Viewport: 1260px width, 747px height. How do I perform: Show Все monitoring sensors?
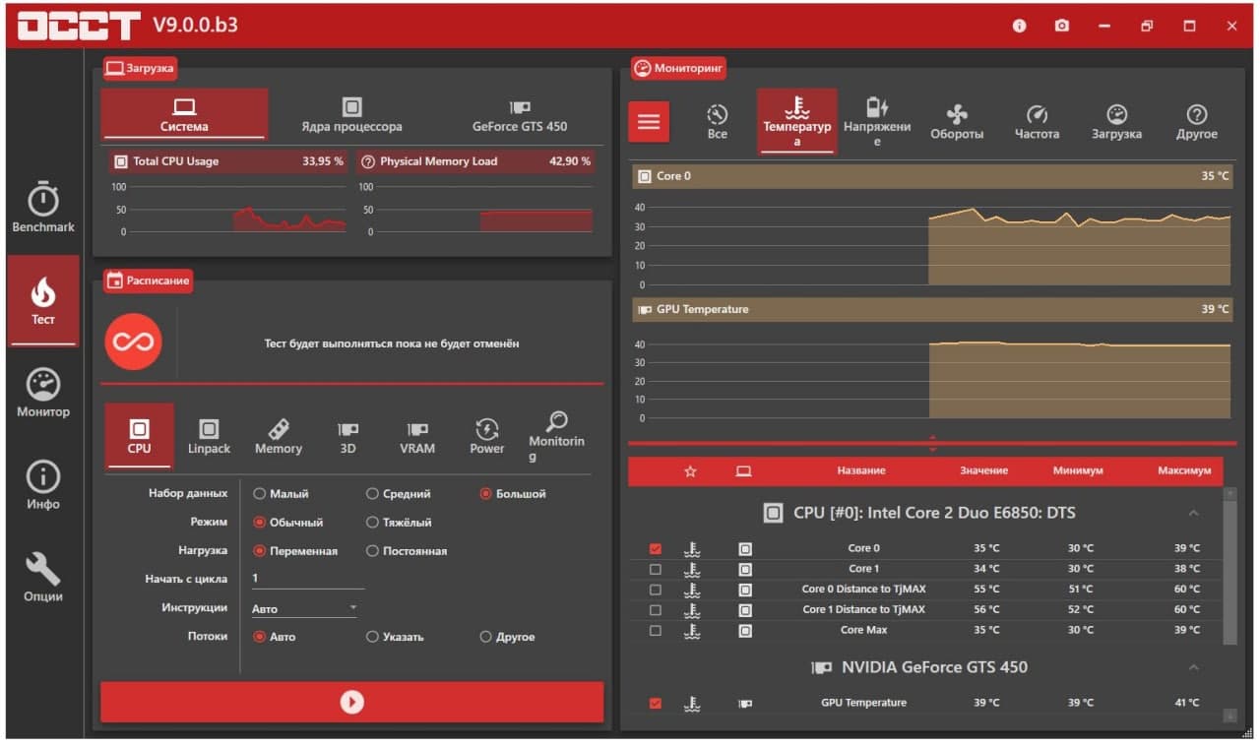click(718, 122)
